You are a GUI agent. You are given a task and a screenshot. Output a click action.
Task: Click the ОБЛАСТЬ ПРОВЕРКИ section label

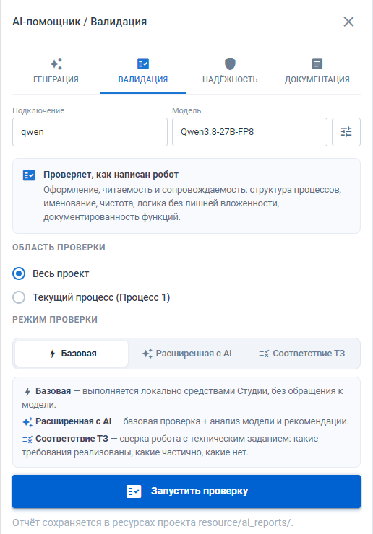(59, 248)
